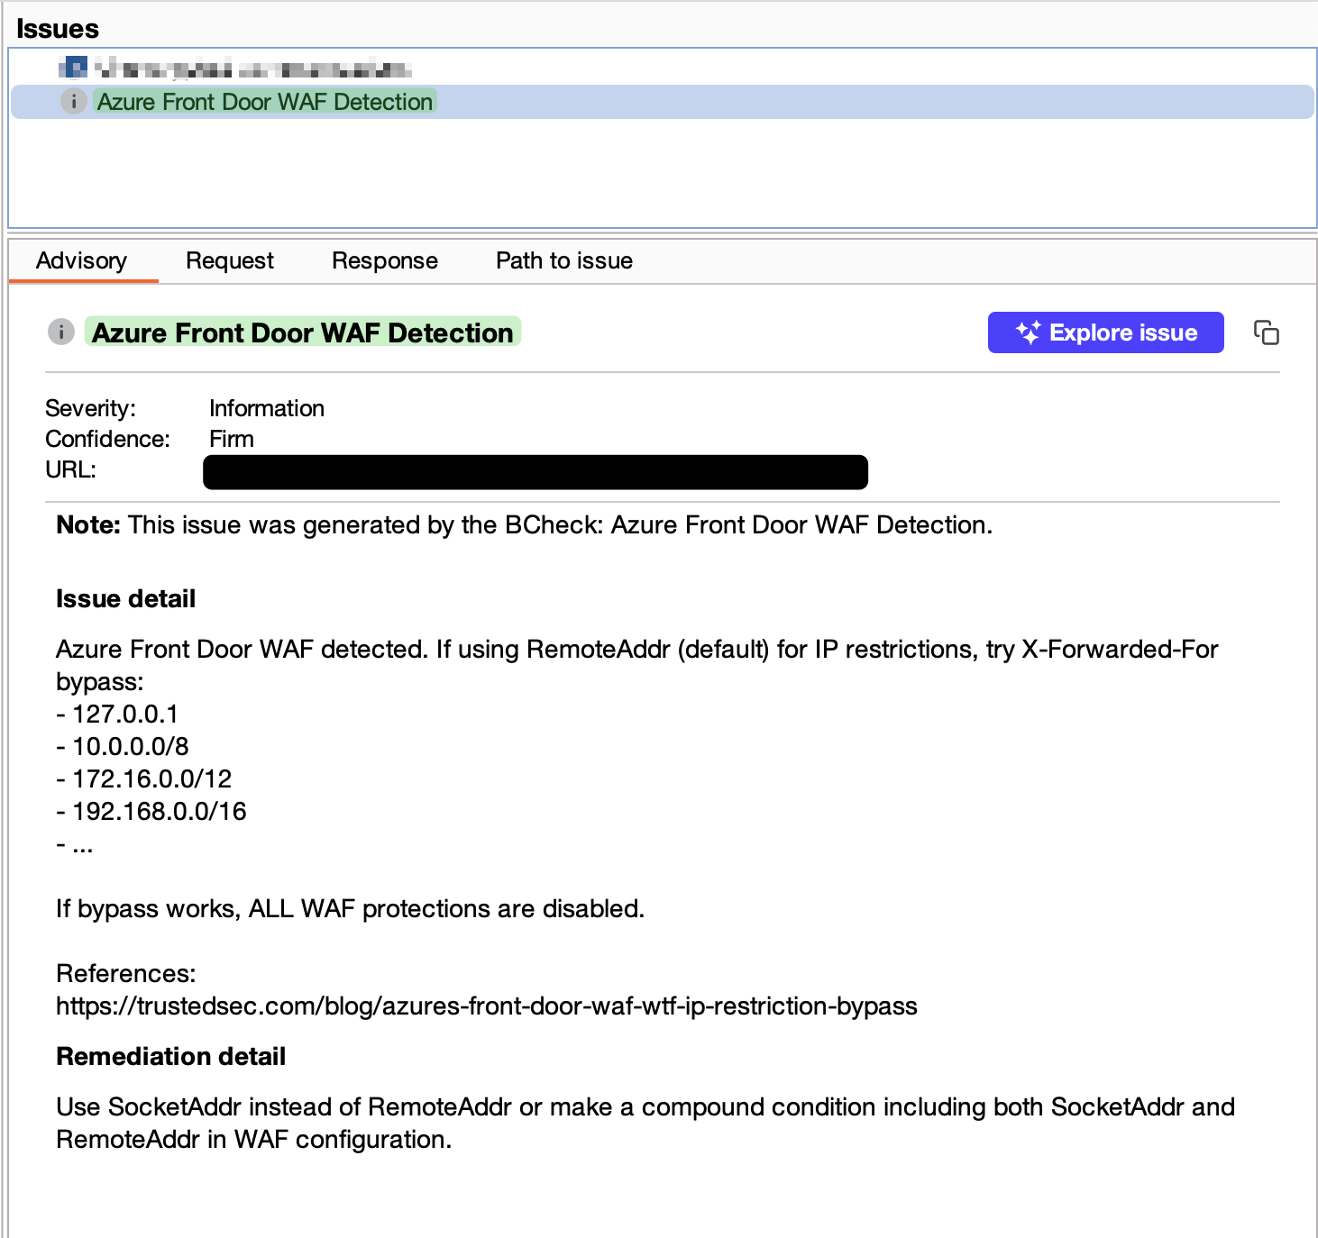
Task: Open the Advisory tab
Action: tap(82, 261)
